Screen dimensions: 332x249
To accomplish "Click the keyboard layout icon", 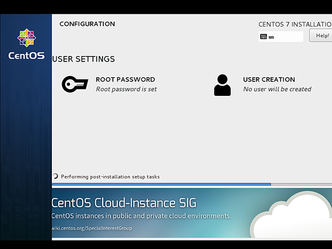I will tap(263, 37).
